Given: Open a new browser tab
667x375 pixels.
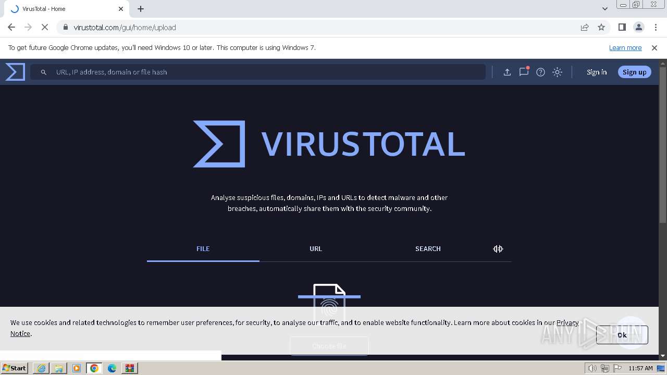Looking at the screenshot, I should pos(141,9).
